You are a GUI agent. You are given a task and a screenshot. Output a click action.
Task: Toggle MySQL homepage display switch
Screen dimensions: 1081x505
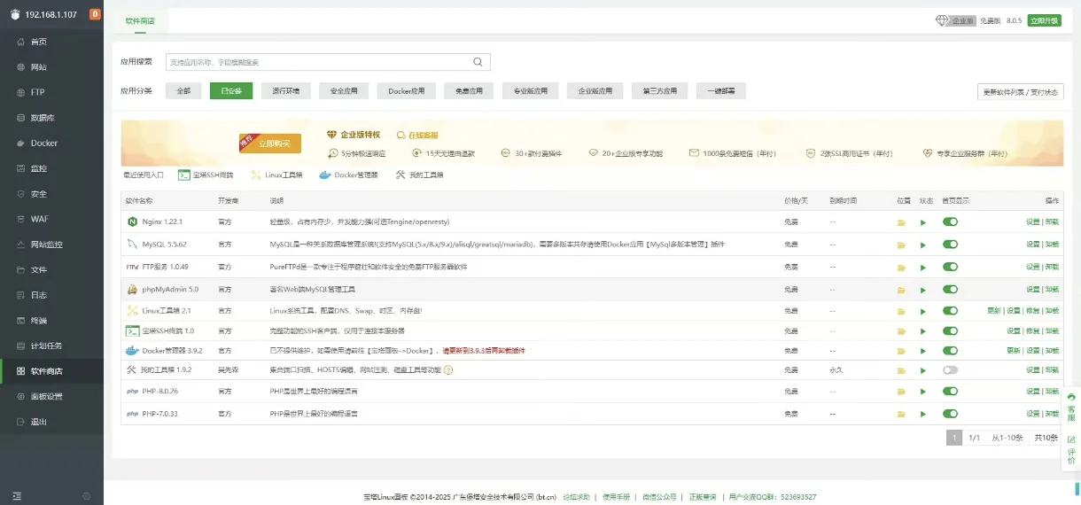(x=951, y=245)
